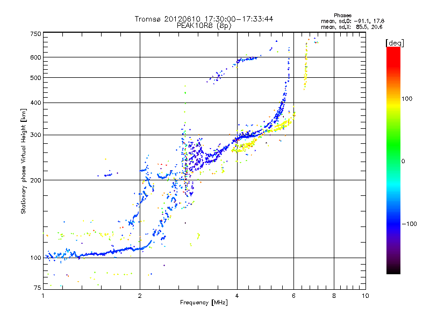Image resolution: width=430 pixels, height=322 pixels.
Task: Click the x-axis tick label '1'
Action: tap(43, 296)
